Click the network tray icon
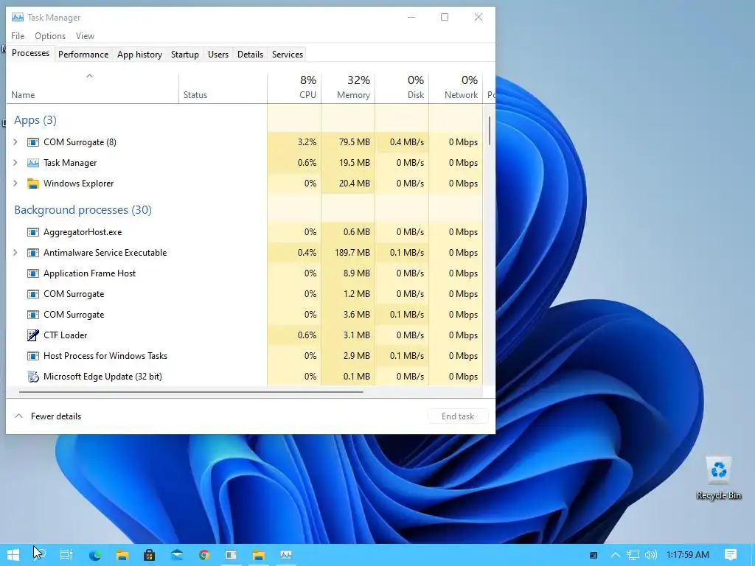 pos(633,555)
